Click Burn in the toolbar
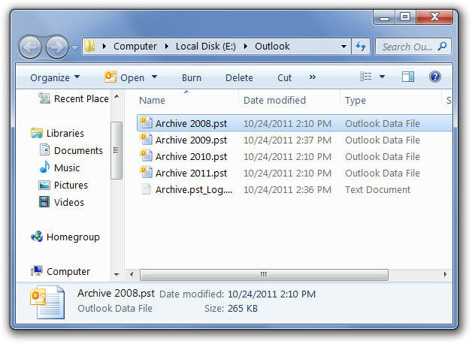The image size is (472, 344). click(192, 77)
